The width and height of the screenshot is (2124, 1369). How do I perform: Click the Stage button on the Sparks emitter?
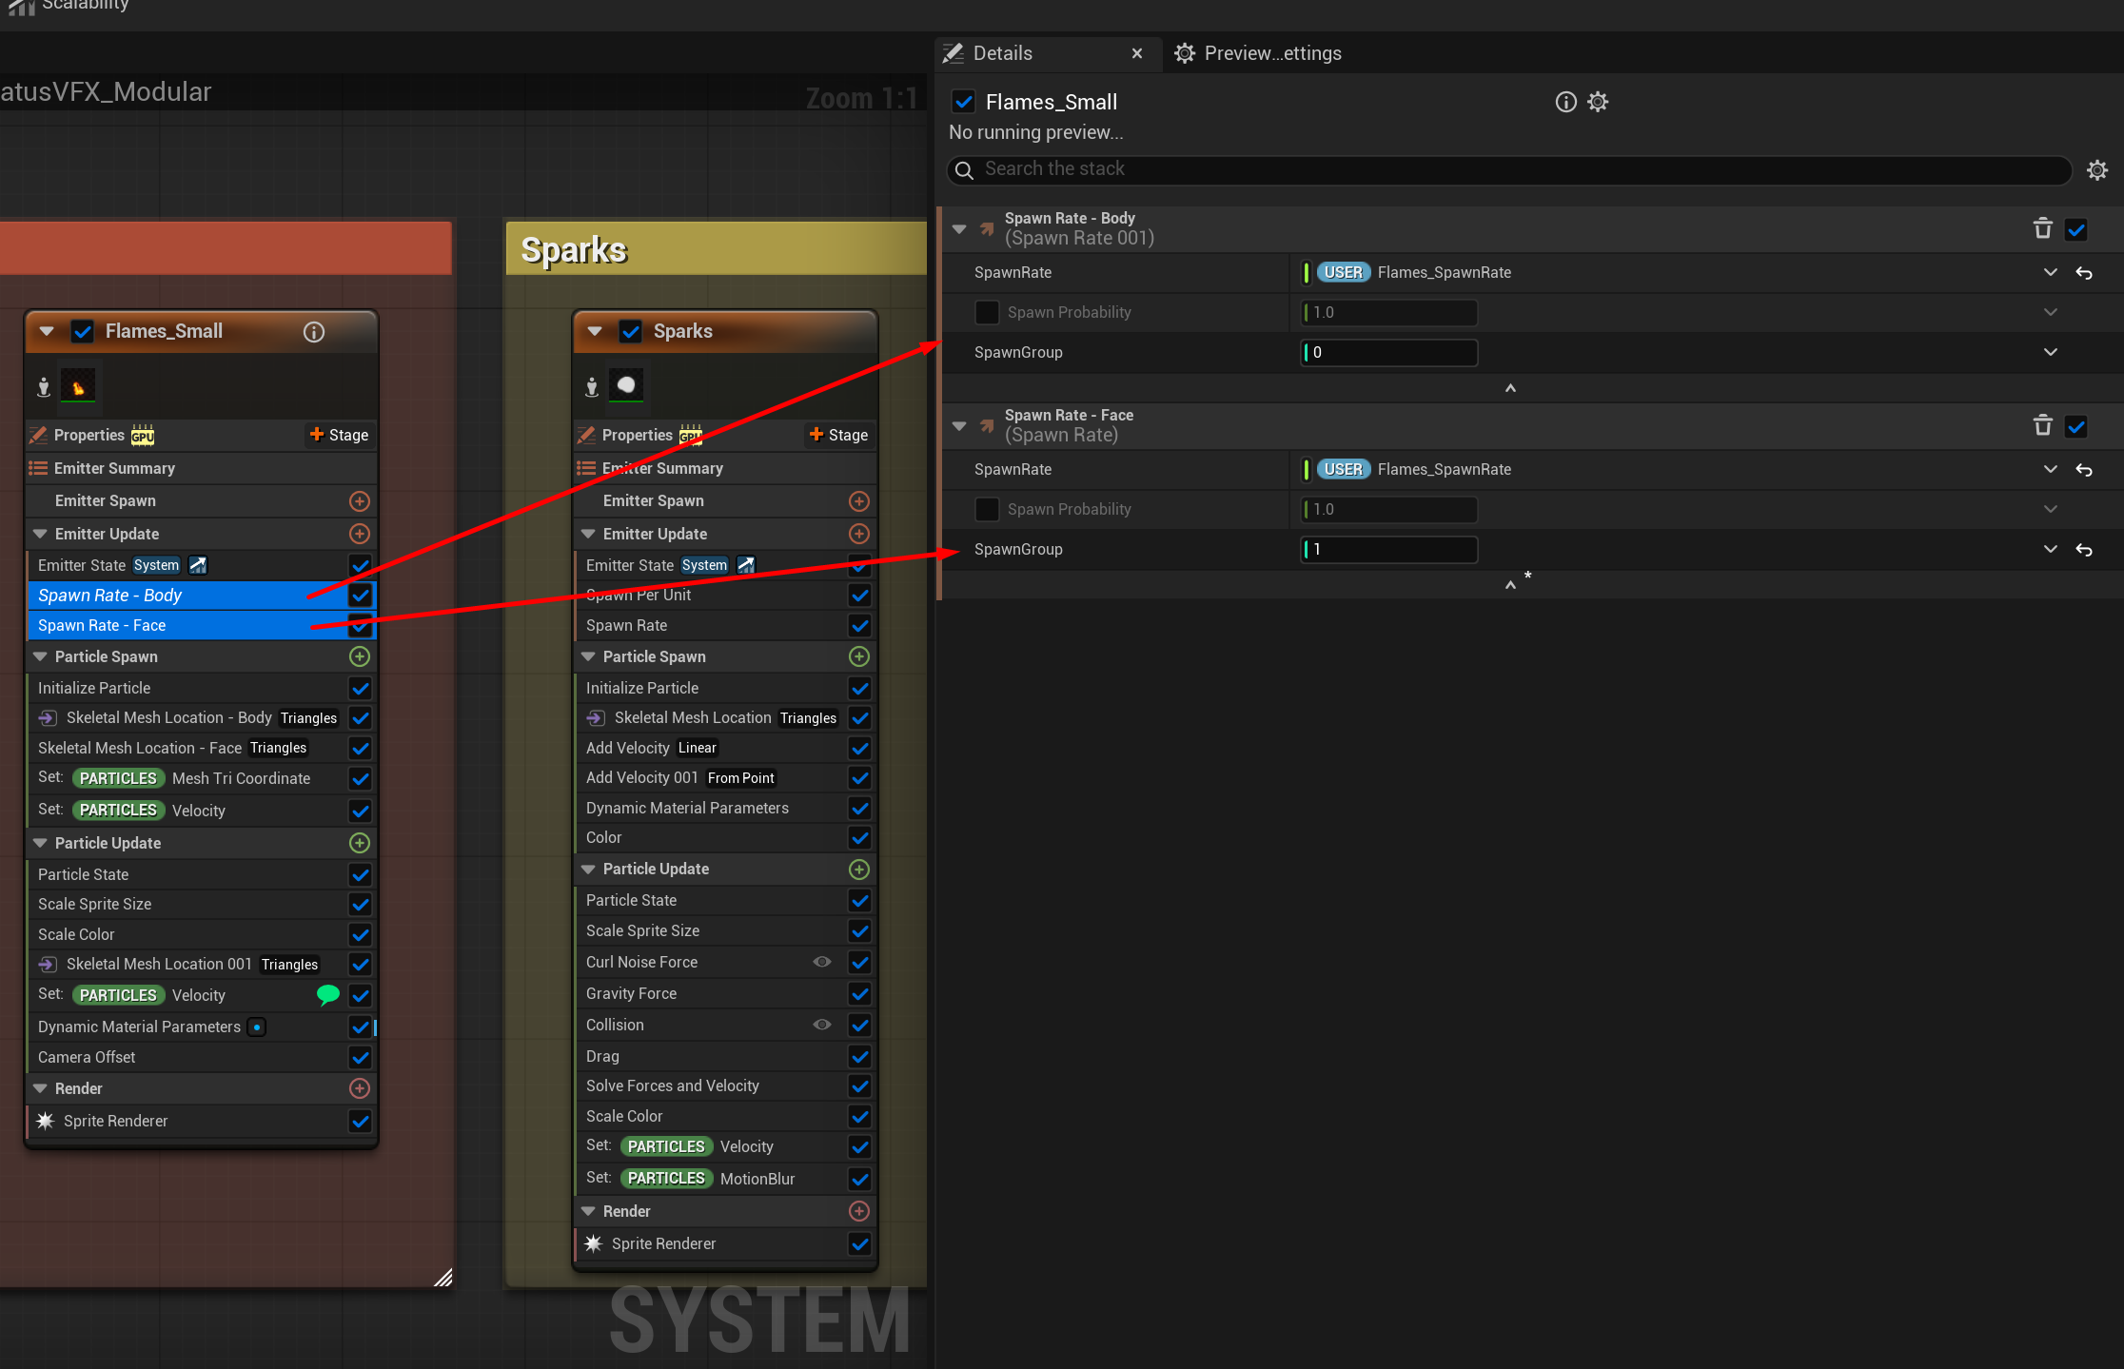(838, 435)
